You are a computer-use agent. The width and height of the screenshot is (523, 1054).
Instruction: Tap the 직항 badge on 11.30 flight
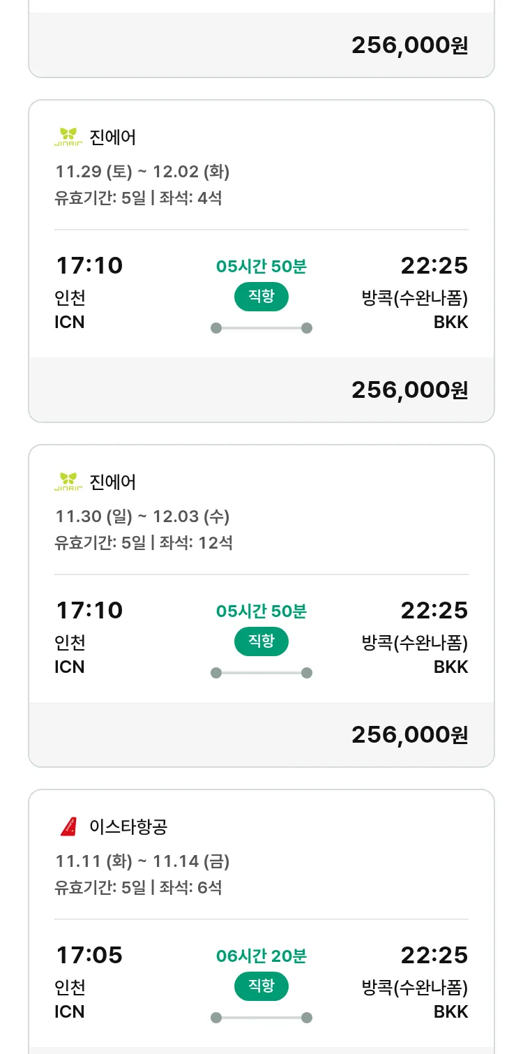(x=261, y=641)
